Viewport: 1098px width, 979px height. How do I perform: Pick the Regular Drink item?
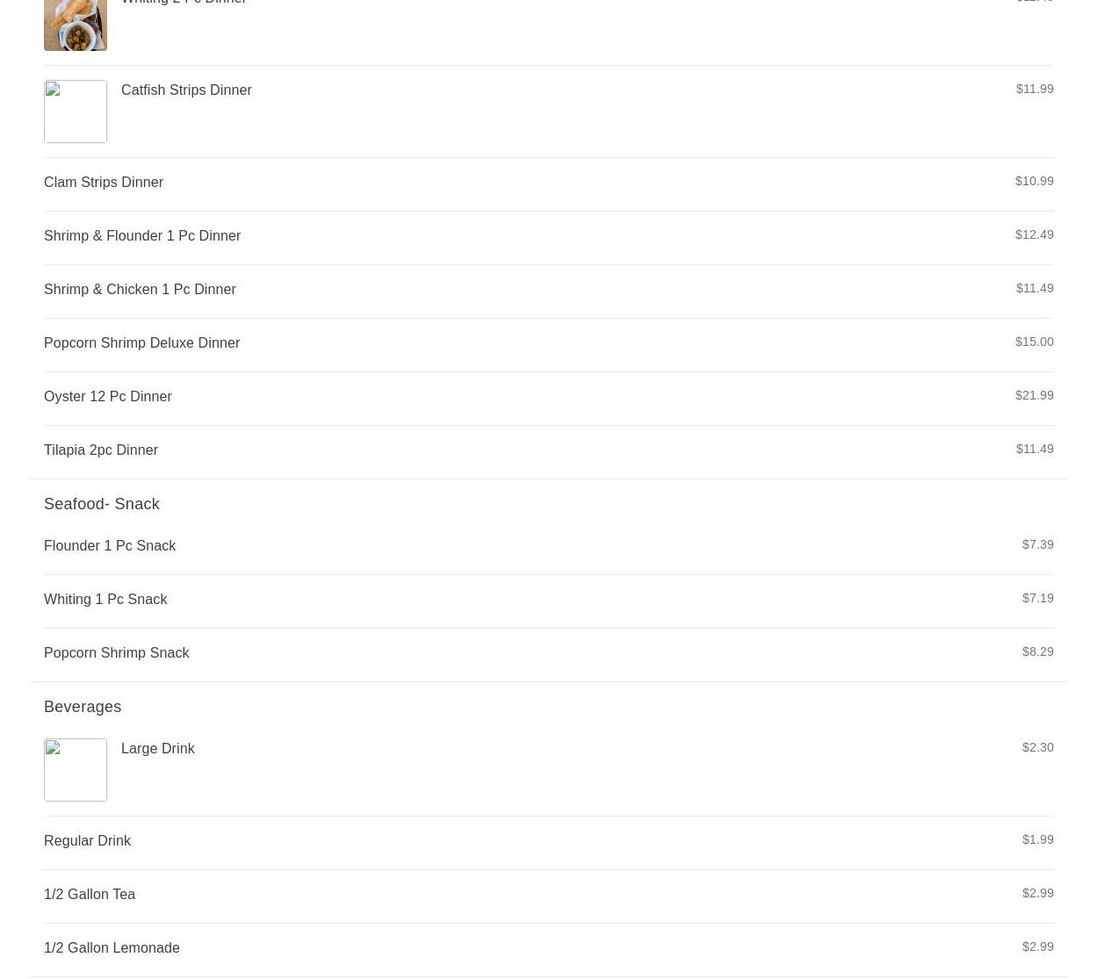tap(548, 843)
